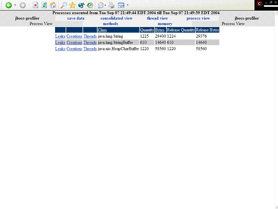Open Creations for java.lang.StringBuffer
Screen dimensions: 278x209
tap(74, 43)
